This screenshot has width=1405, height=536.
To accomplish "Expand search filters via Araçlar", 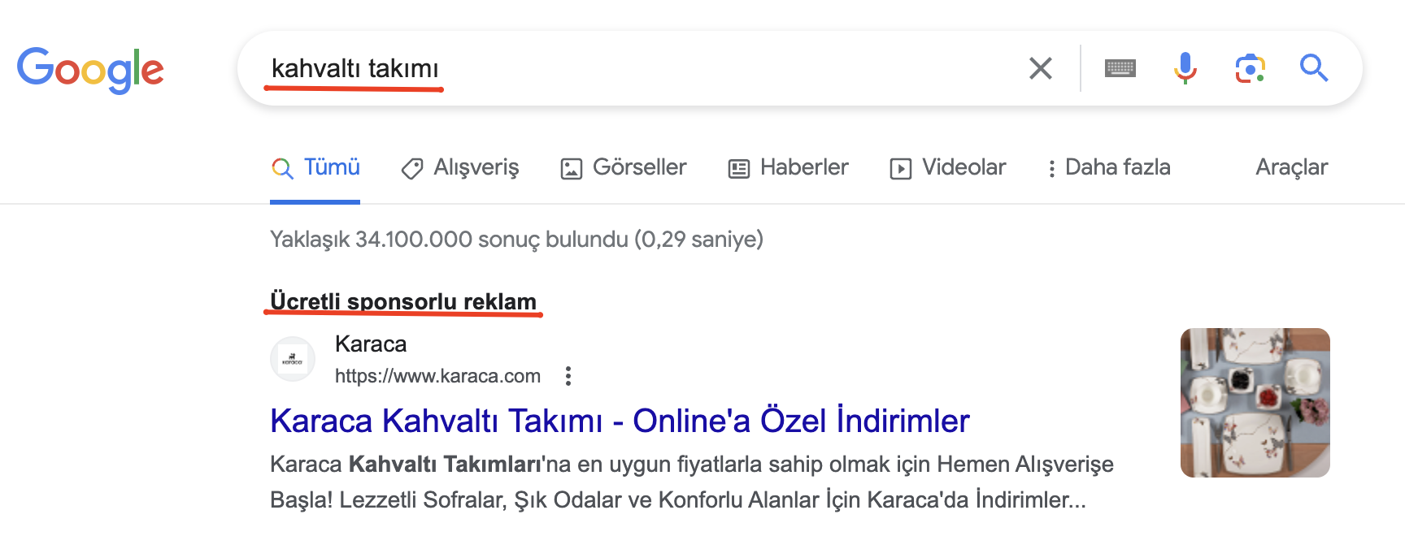I will (x=1291, y=167).
